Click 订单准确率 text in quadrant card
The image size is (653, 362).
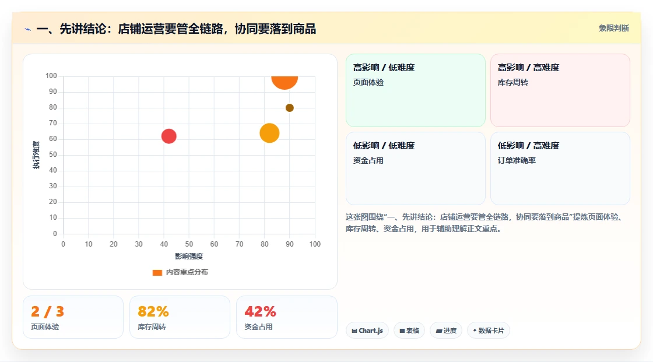click(517, 160)
